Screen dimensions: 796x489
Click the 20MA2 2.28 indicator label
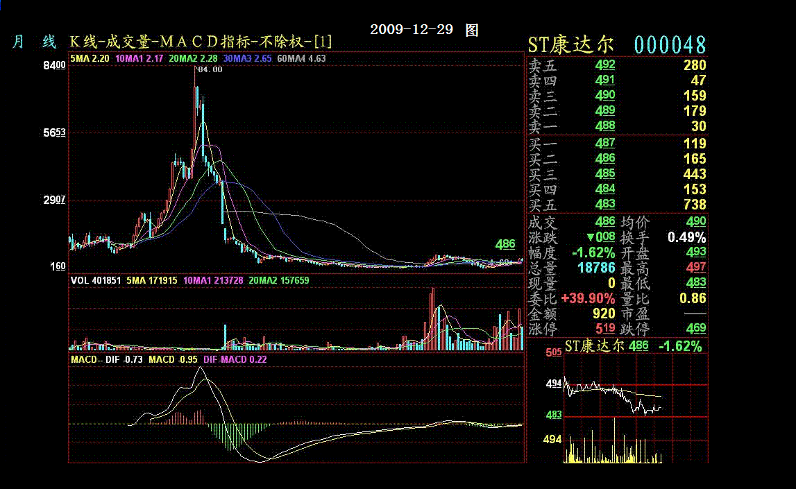click(193, 58)
